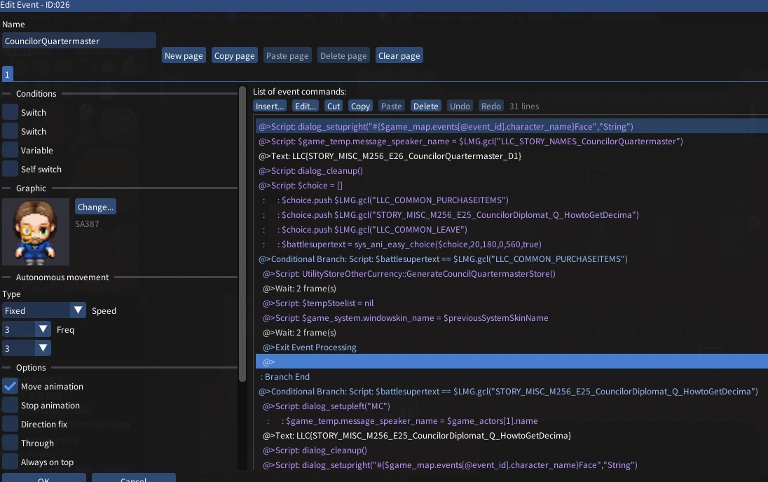
Task: Paste an event command
Action: click(391, 106)
